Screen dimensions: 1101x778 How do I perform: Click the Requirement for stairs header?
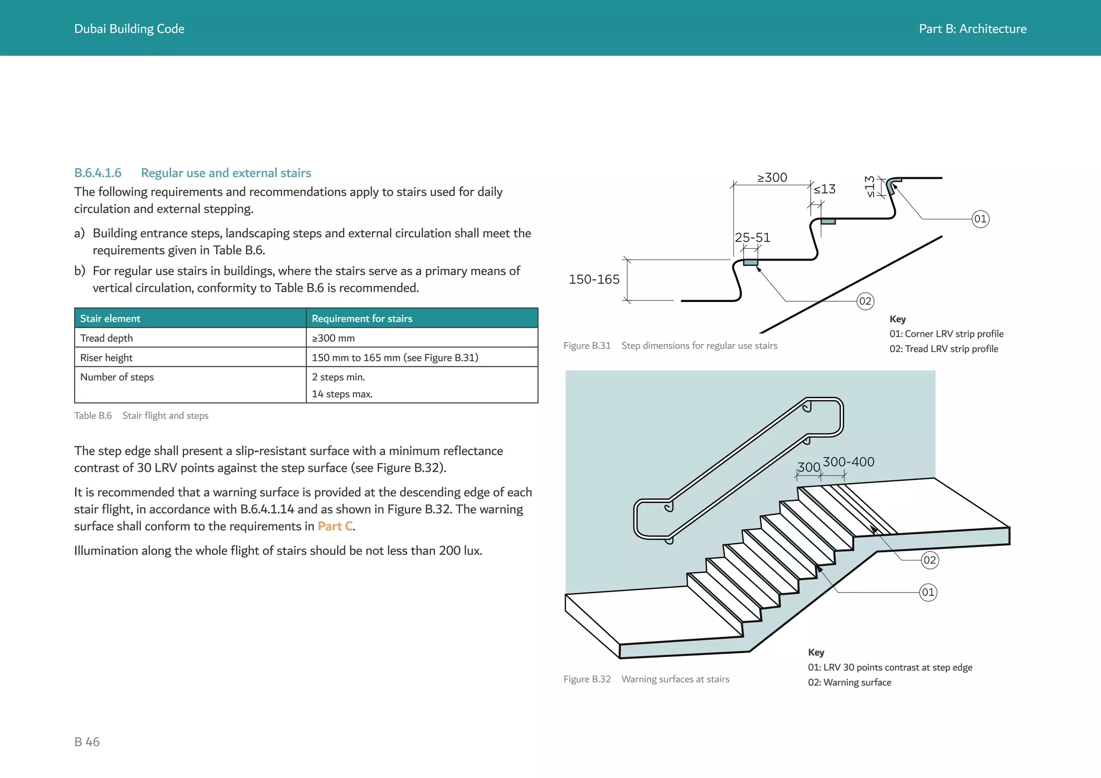(x=362, y=319)
